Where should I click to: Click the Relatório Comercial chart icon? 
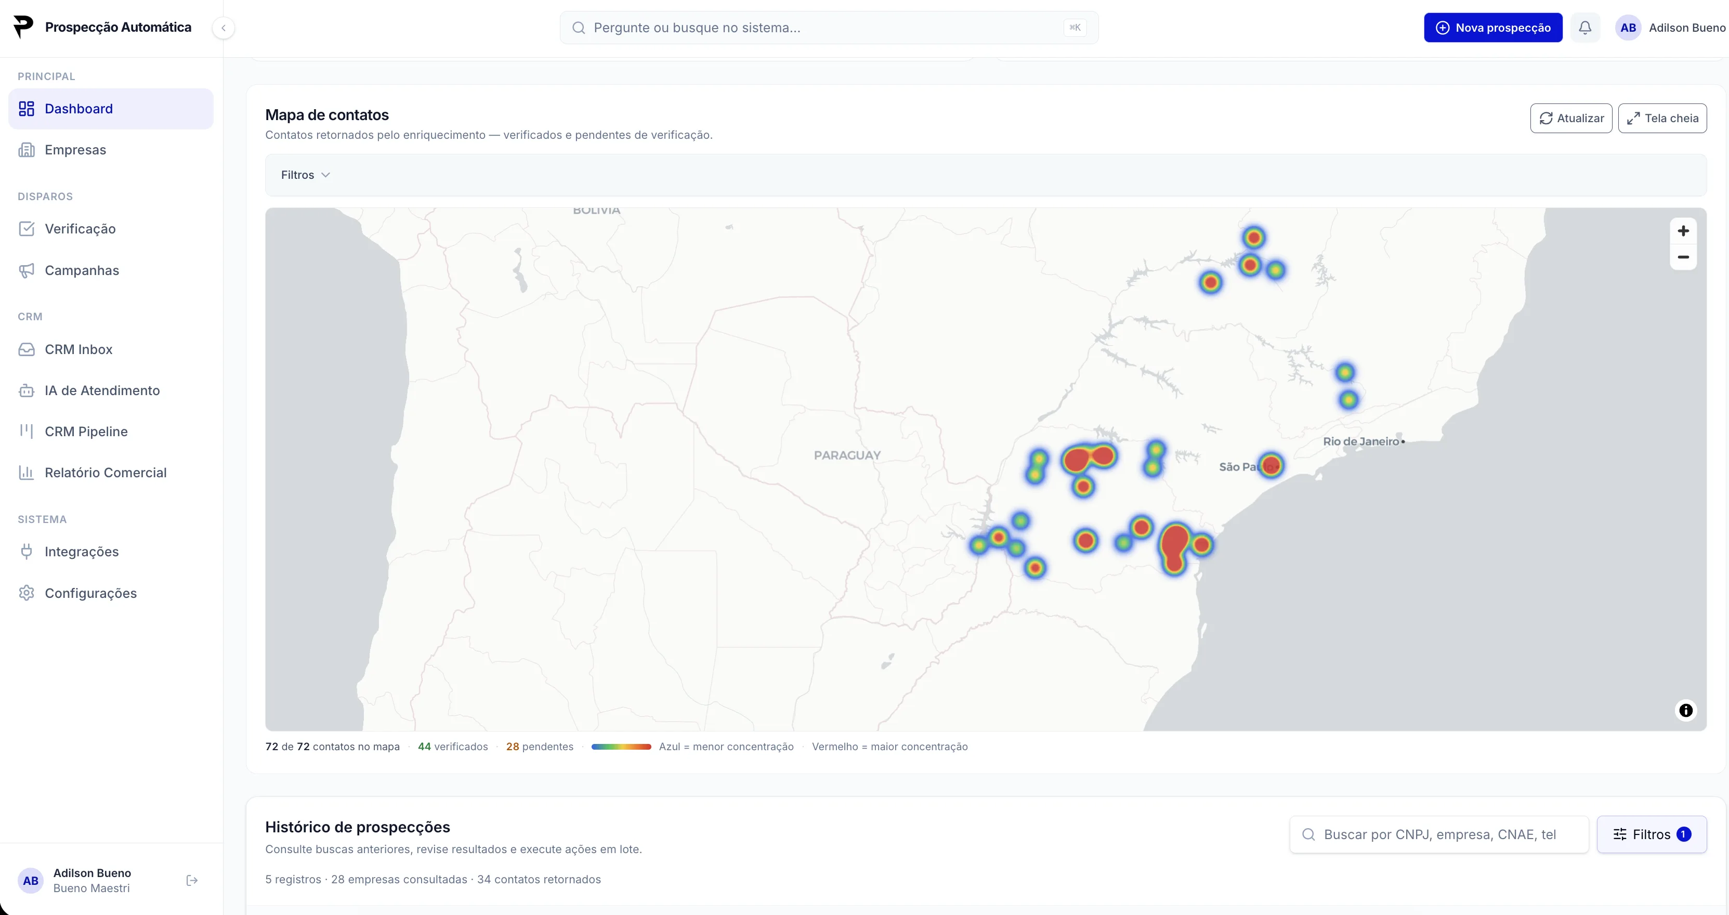26,473
